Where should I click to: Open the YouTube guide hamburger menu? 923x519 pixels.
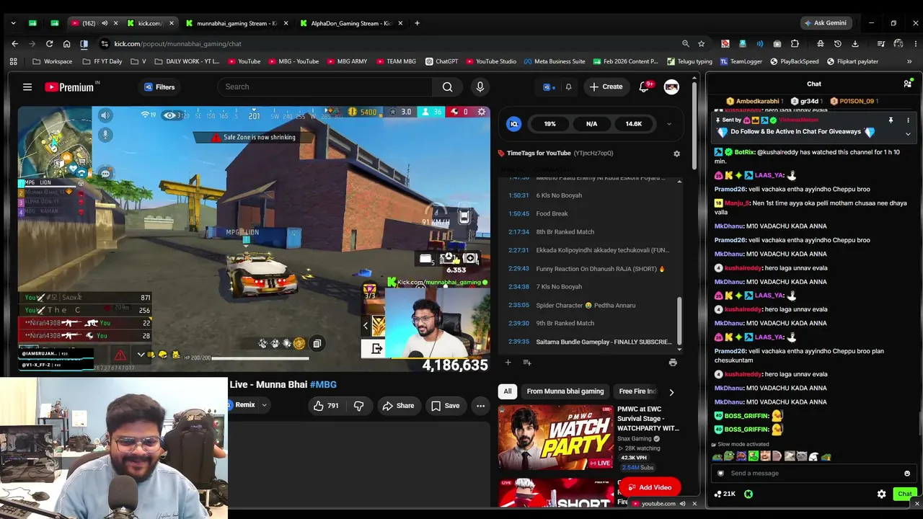[27, 87]
